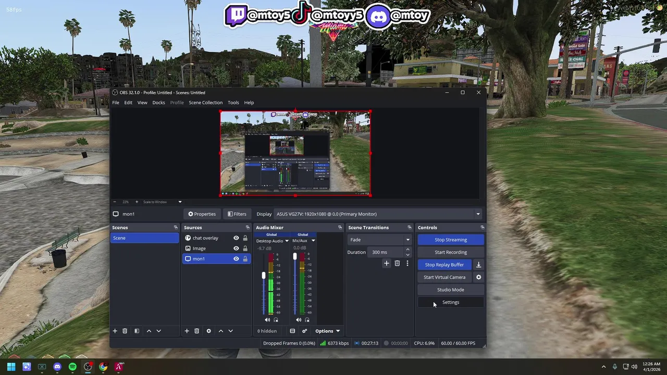Hide Image source eye icon
This screenshot has height=375, width=667.
click(236, 248)
